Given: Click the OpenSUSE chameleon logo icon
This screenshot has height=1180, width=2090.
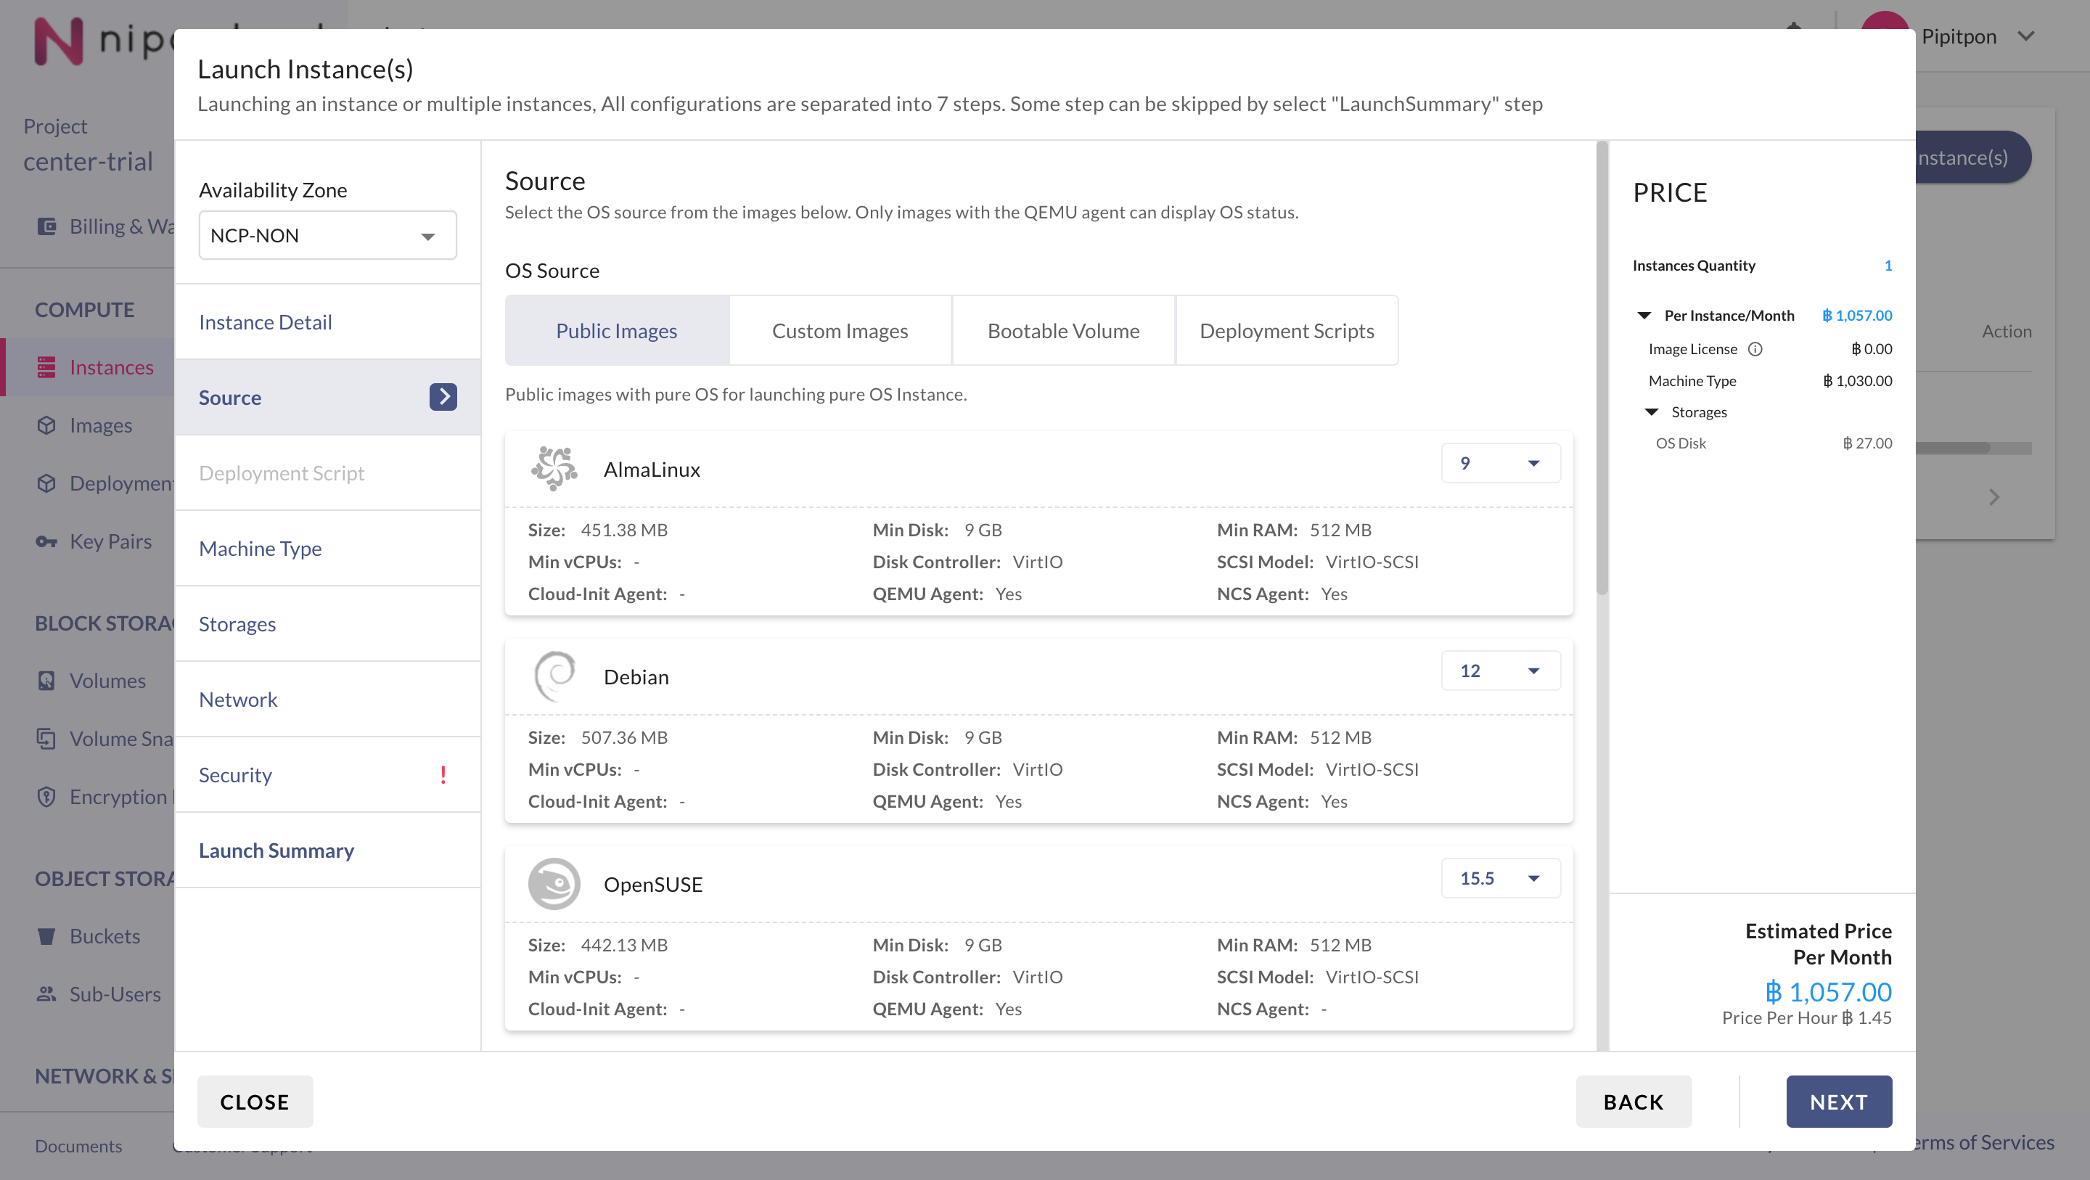Looking at the screenshot, I should coord(554,883).
